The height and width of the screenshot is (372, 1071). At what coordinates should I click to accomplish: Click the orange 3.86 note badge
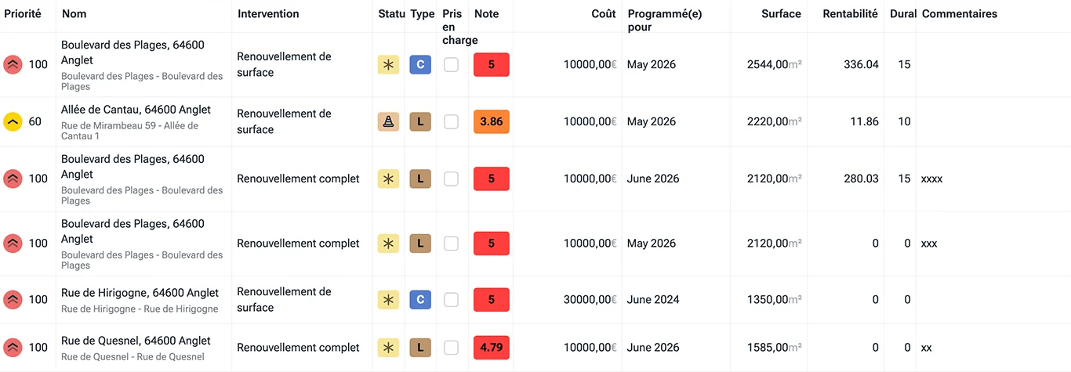pyautogui.click(x=492, y=121)
